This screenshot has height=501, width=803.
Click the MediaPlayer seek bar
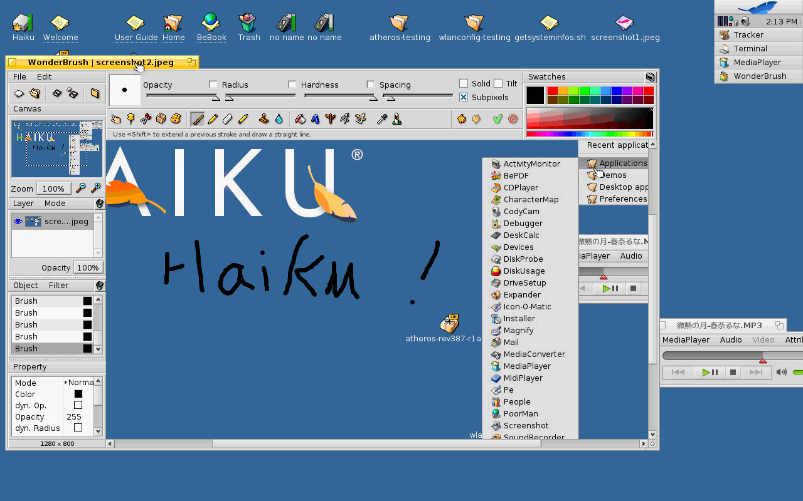[732, 356]
